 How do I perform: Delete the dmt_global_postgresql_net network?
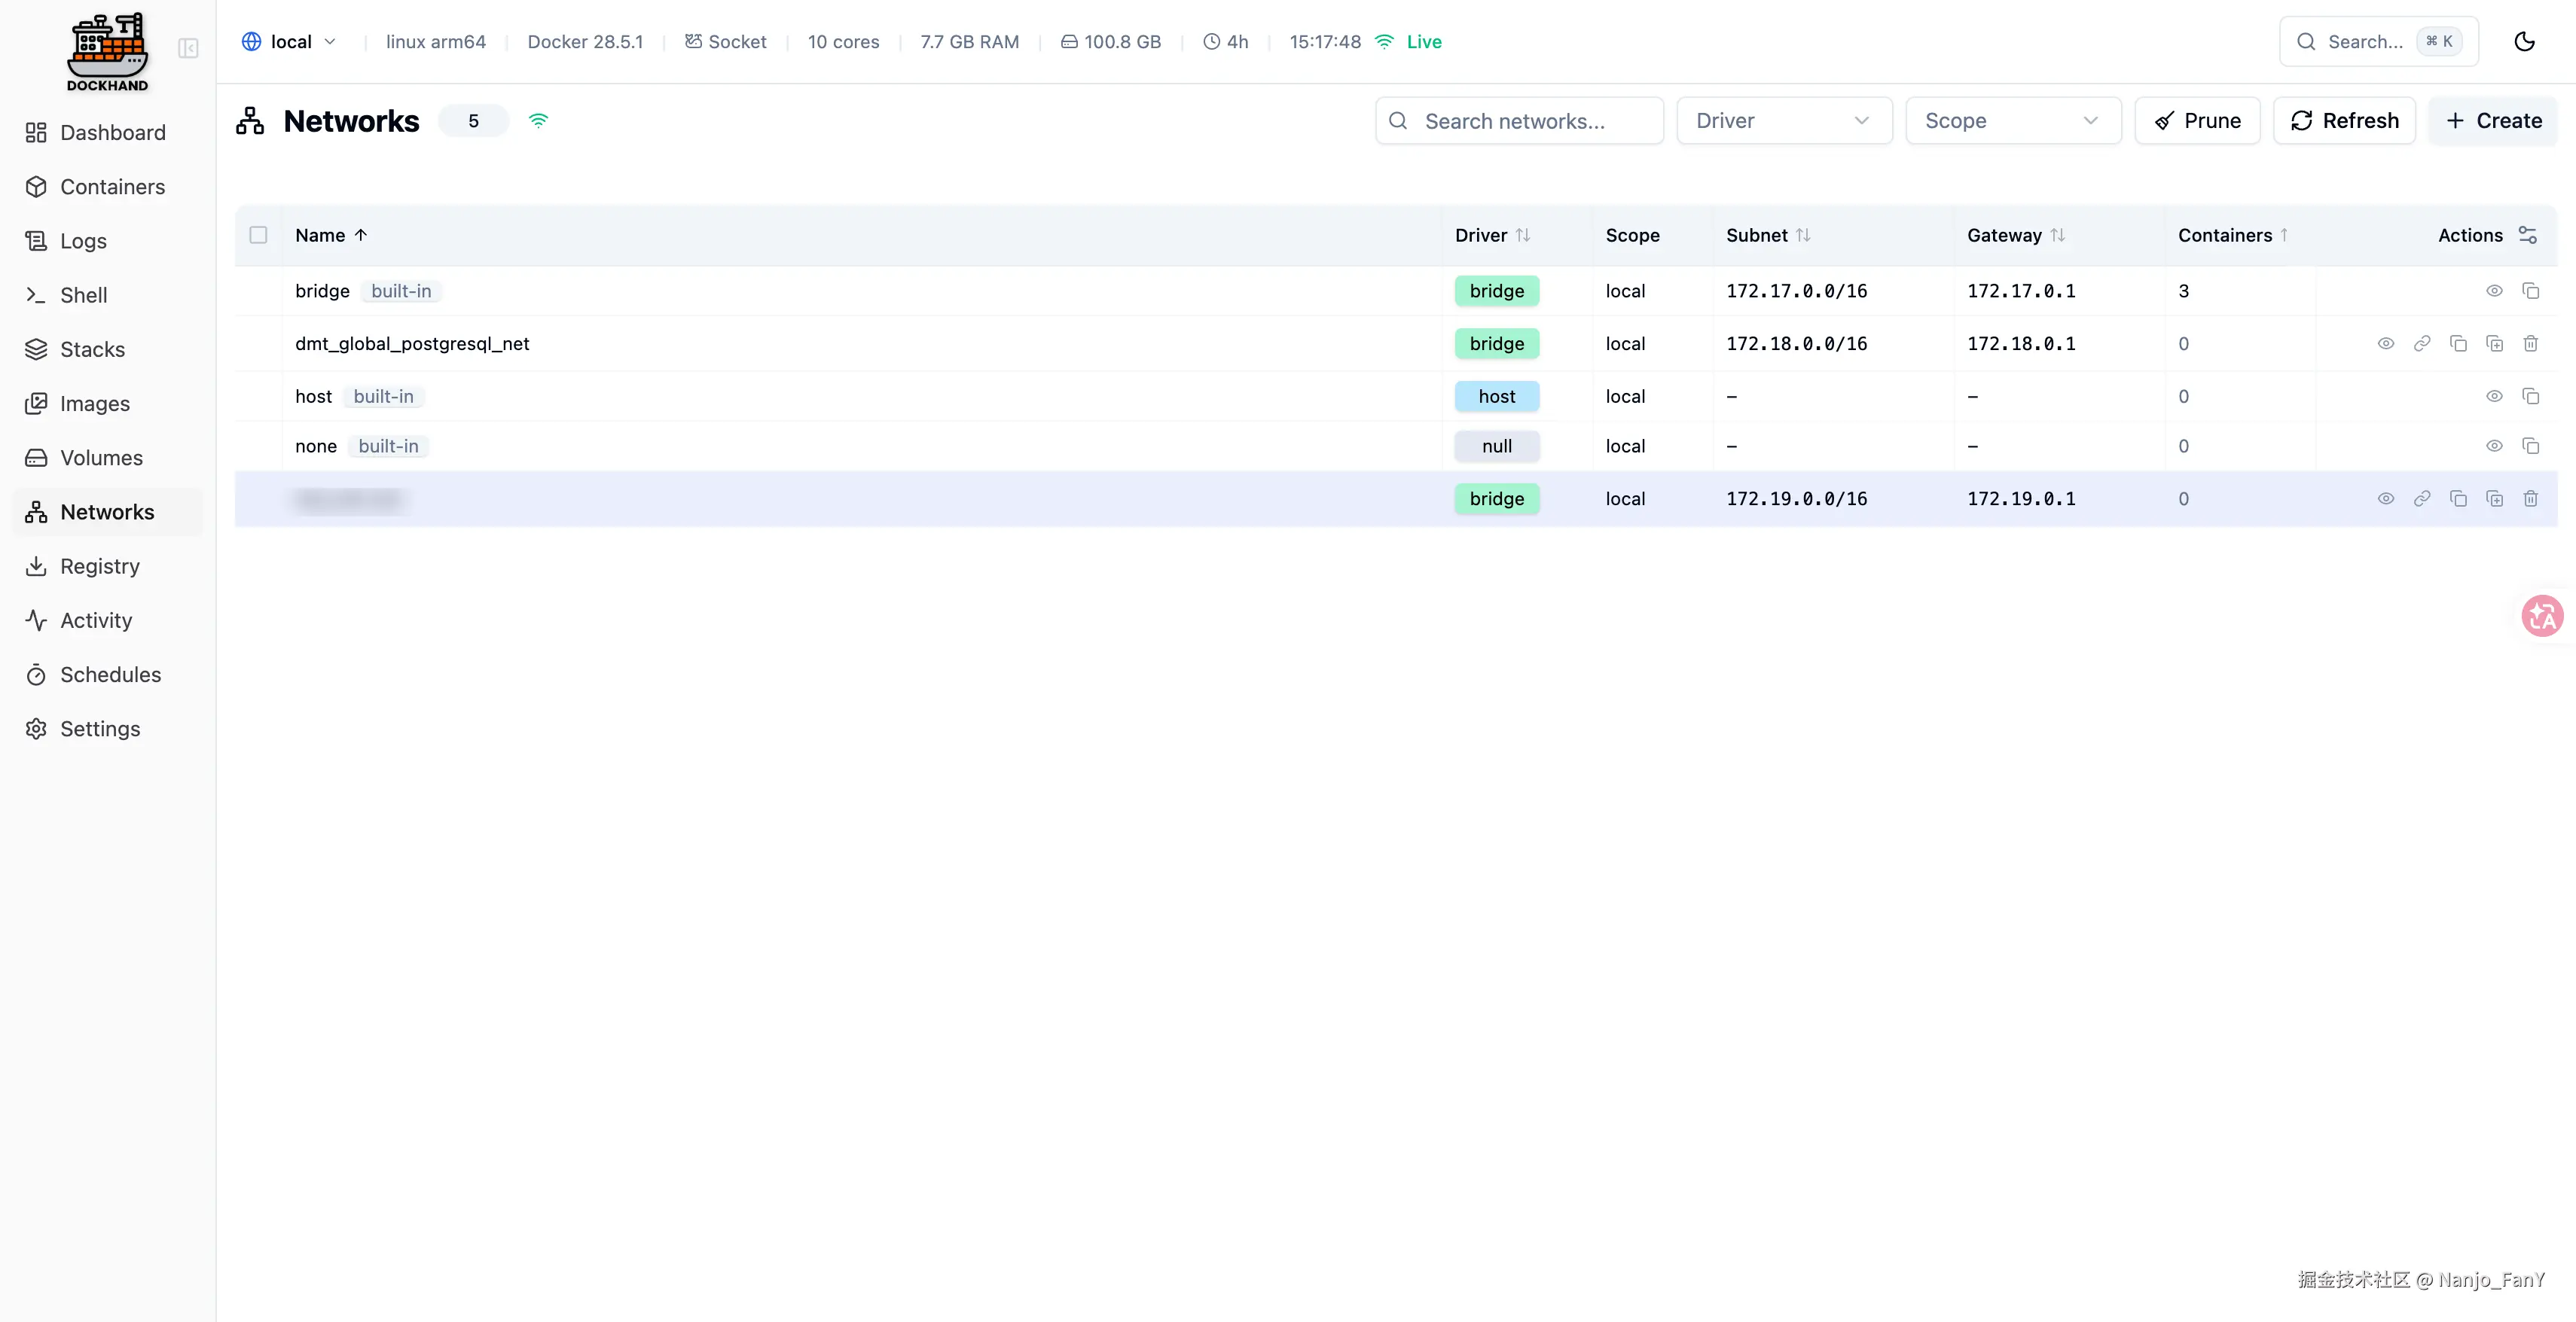pyautogui.click(x=2530, y=344)
